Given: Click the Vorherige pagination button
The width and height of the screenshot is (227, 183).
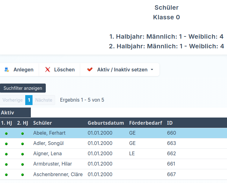Looking at the screenshot, I should [12, 100].
